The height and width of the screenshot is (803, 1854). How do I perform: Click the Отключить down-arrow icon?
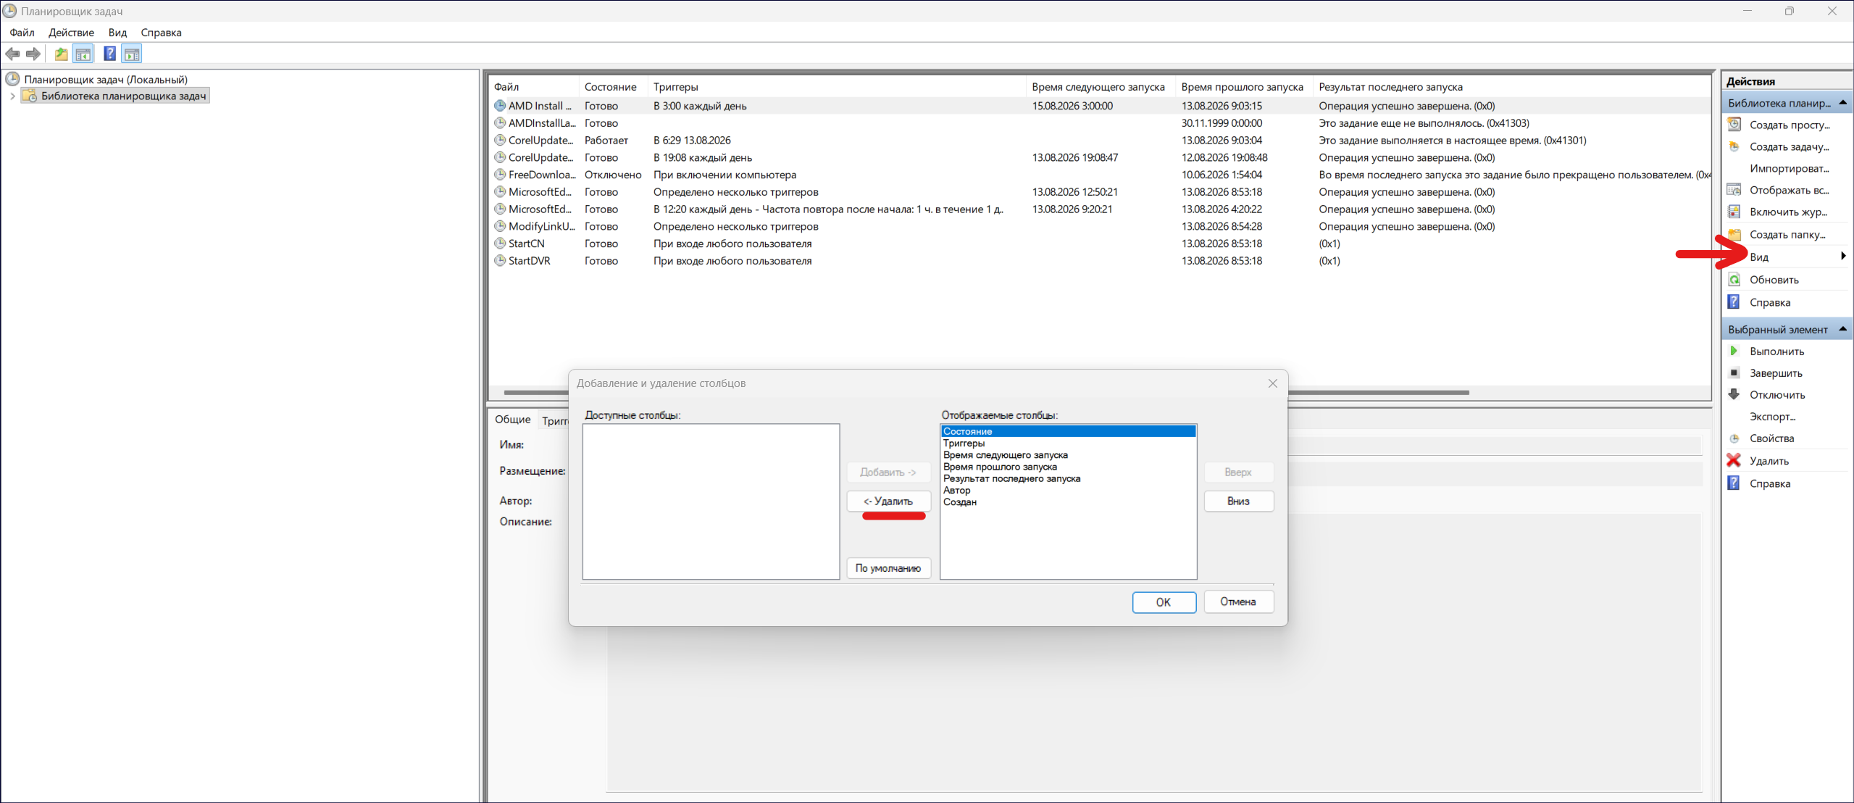[x=1734, y=394]
